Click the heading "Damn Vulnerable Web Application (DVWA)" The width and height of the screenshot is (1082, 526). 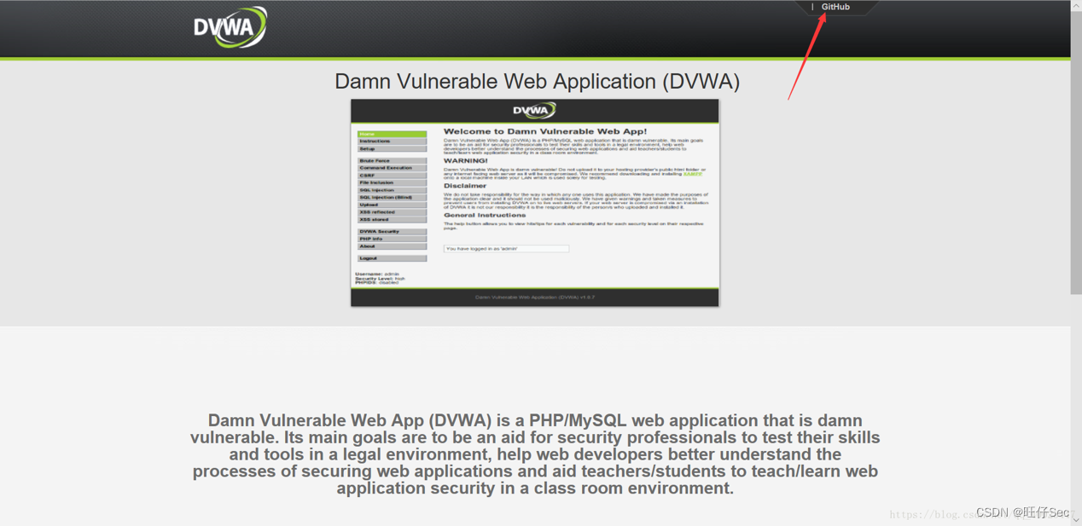[537, 81]
